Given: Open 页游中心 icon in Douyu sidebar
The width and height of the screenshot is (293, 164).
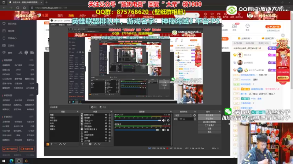Looking at the screenshot, I should click(4, 38).
